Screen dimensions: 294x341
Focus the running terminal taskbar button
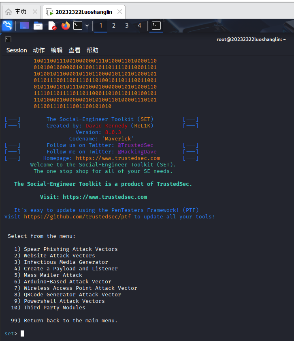tap(156, 26)
